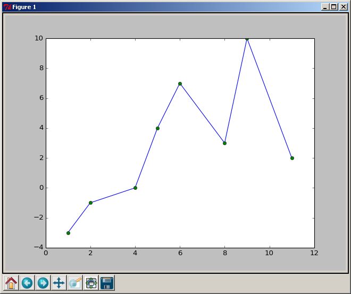Click the x-axis label 12
Viewport: 351px width, 294px height.
click(x=314, y=253)
